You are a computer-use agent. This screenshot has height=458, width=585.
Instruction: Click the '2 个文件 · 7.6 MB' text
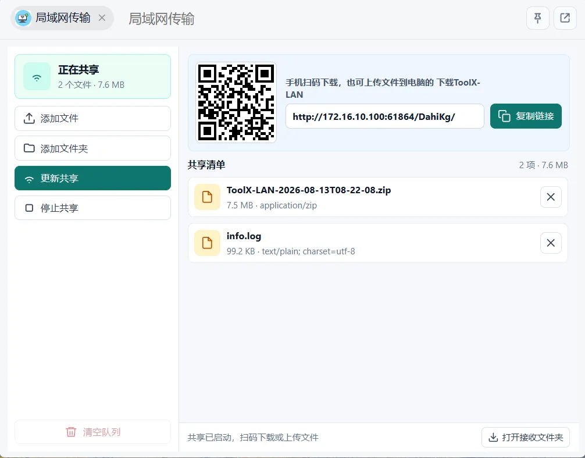(x=91, y=85)
